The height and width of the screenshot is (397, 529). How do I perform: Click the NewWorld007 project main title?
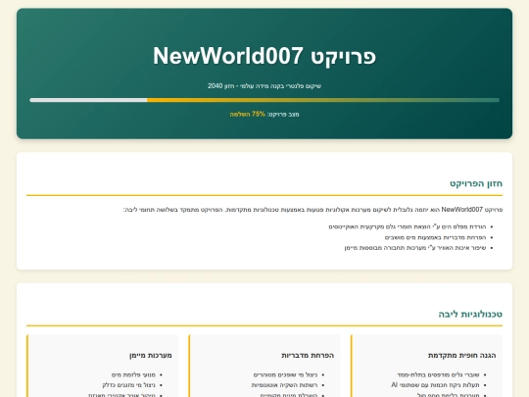[x=264, y=56]
